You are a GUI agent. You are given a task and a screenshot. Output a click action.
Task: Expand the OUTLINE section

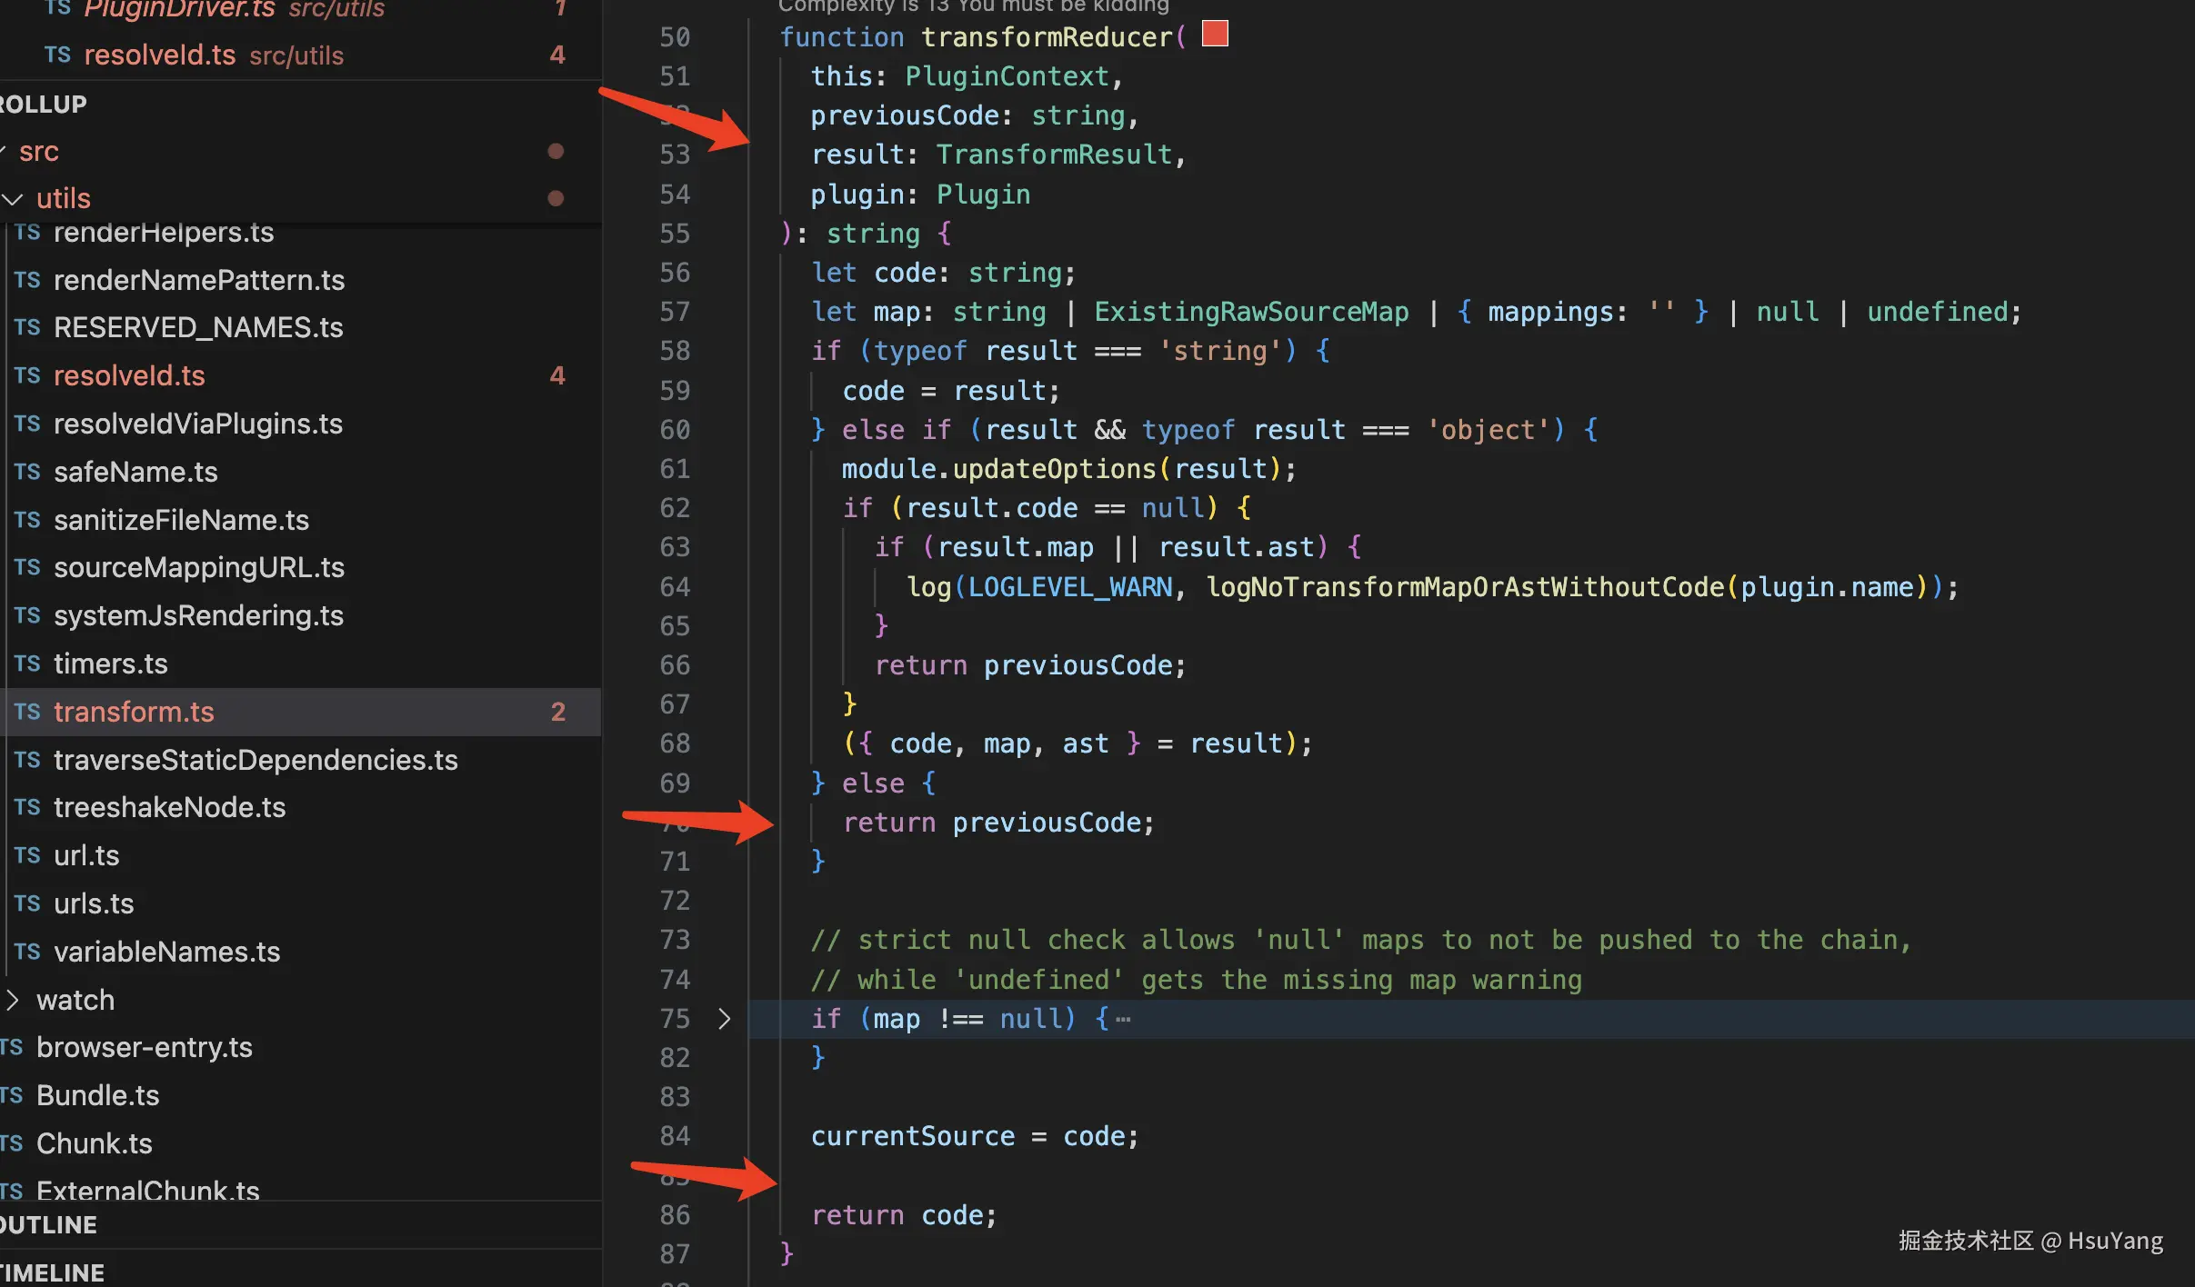[49, 1225]
